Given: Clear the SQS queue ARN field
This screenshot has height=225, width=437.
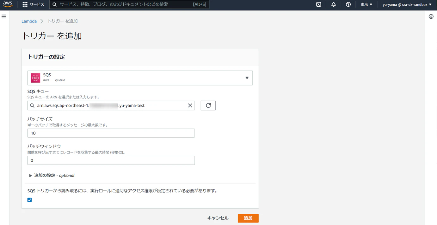Looking at the screenshot, I should 190,105.
